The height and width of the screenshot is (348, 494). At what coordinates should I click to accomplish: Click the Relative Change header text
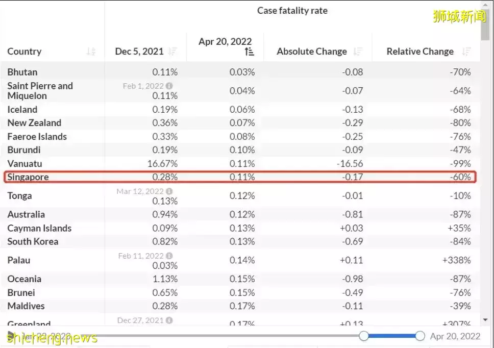[419, 52]
